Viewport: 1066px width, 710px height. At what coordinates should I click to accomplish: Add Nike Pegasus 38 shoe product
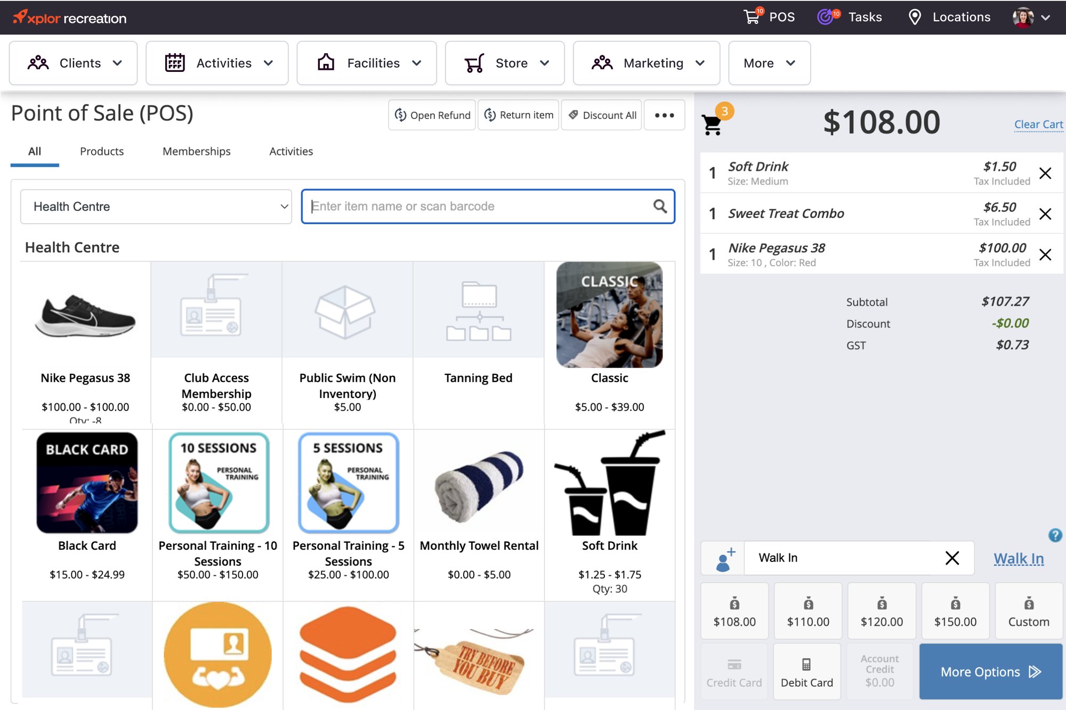[85, 342]
